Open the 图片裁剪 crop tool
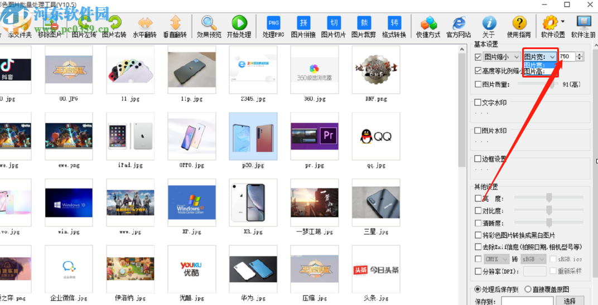 point(364,27)
